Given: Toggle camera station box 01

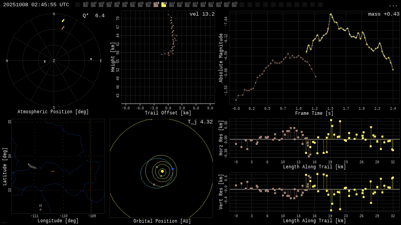Looking at the screenshot, I should point(85,5).
